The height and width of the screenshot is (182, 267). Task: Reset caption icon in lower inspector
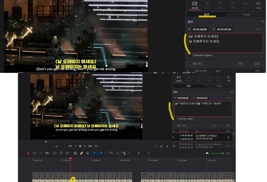click(232, 92)
